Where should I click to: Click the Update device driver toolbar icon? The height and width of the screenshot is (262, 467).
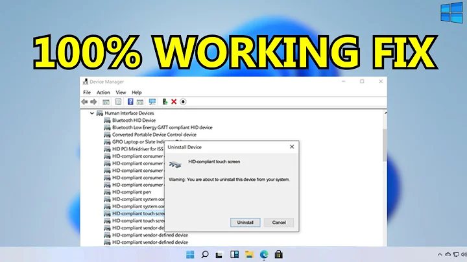(x=165, y=102)
